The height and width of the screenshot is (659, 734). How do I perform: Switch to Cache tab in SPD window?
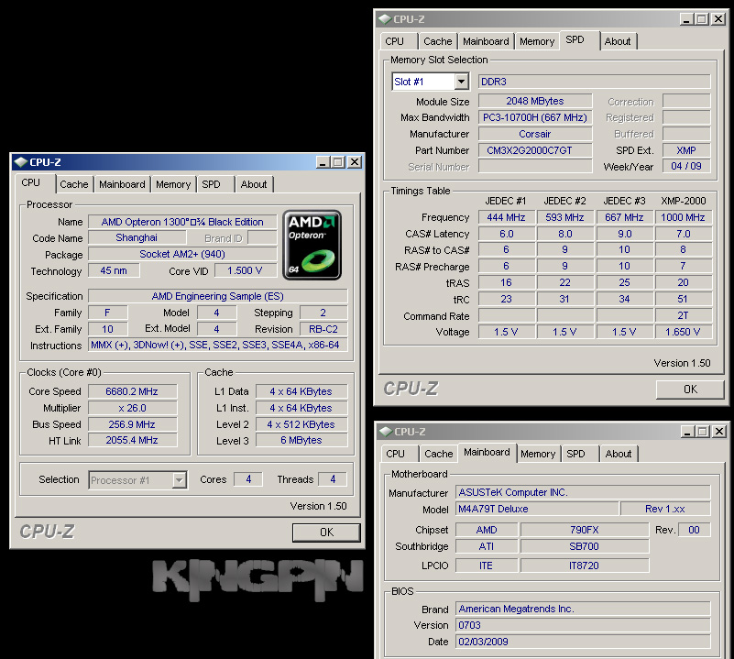coord(438,41)
